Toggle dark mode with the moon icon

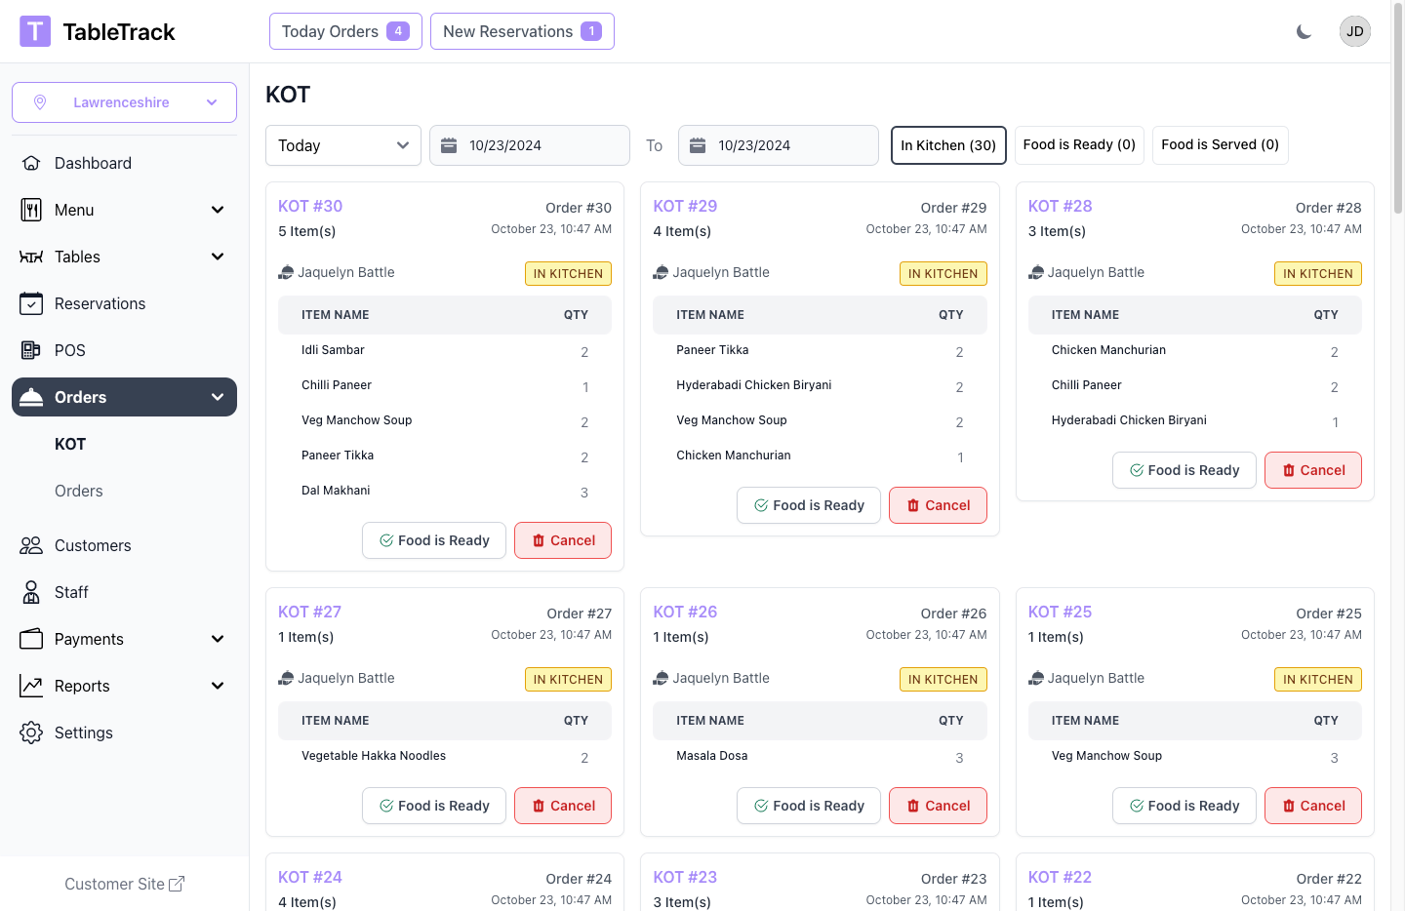pos(1304,32)
